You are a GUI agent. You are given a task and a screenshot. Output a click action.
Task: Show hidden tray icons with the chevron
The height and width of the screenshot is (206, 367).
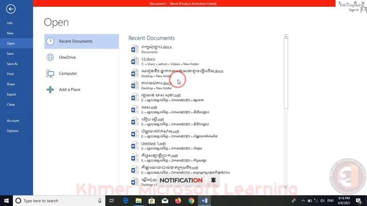[x=303, y=201]
